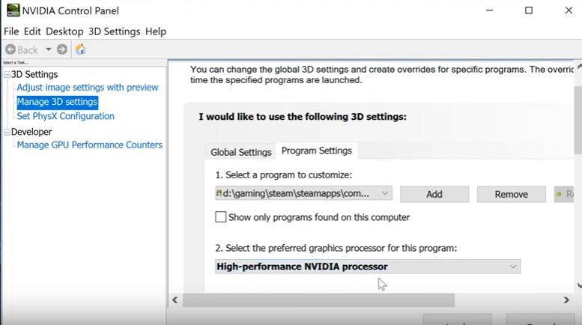This screenshot has height=325, width=582.
Task: Open Adjust image settings with preview
Action: (x=88, y=88)
